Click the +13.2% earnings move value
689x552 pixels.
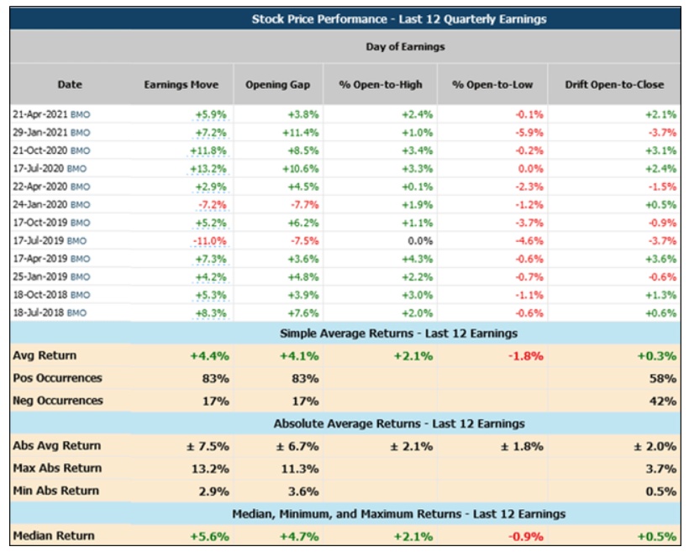(x=208, y=169)
